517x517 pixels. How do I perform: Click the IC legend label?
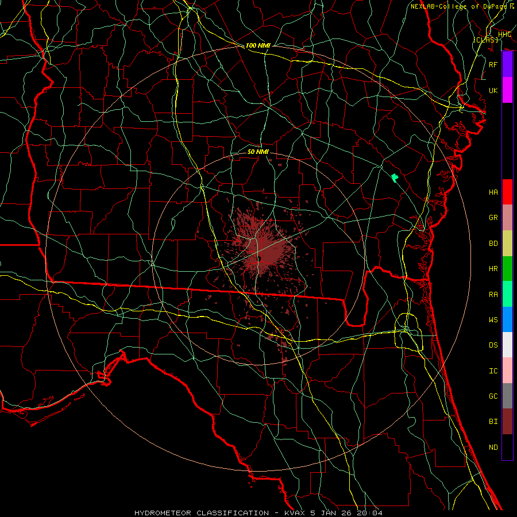[493, 371]
